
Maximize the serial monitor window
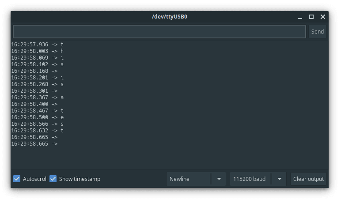311,17
